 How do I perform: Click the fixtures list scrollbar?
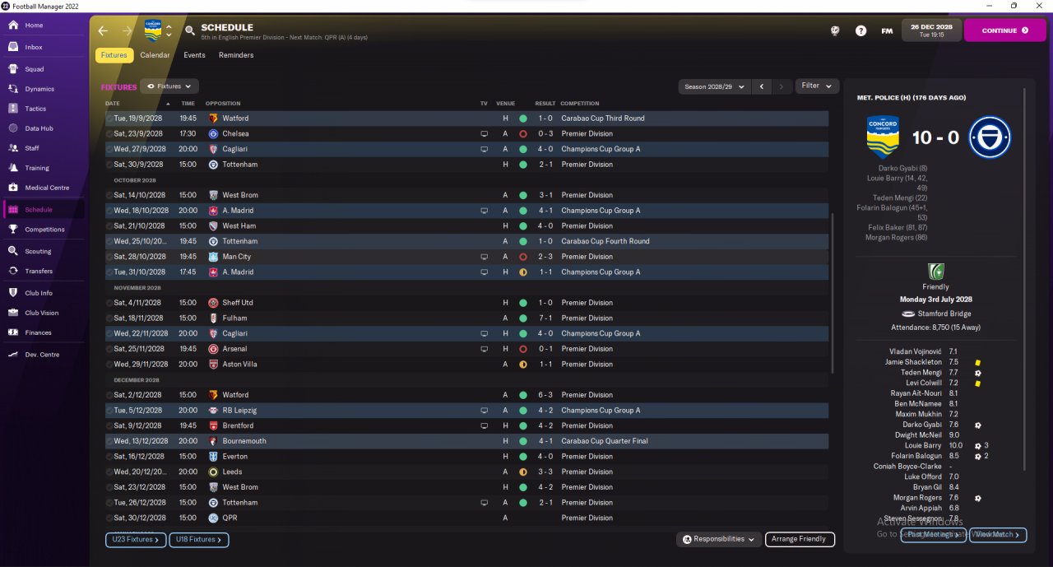click(833, 294)
